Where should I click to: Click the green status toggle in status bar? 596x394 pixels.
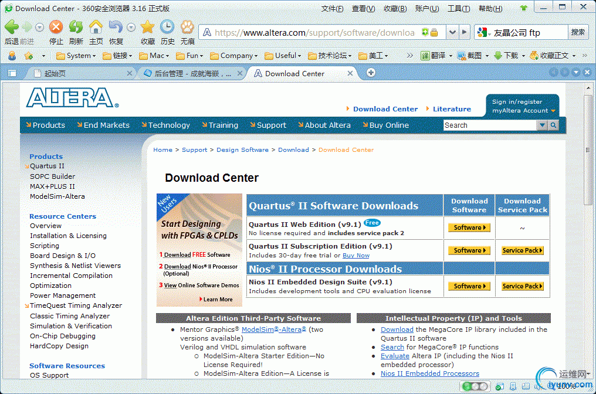475,386
